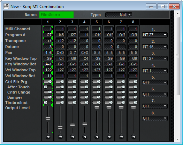This screenshot has height=145, width=183.
Task: Select the column 7 timbre header
Action: 121,22
